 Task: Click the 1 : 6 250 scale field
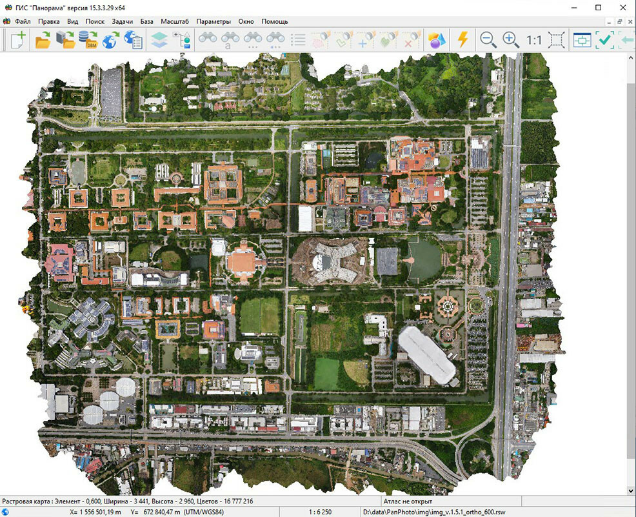click(x=321, y=512)
